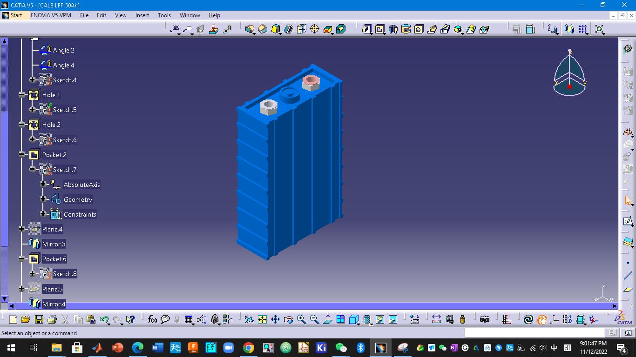636x357 pixels.
Task: Expand the AbsoluteAxis tree node
Action: (43, 184)
